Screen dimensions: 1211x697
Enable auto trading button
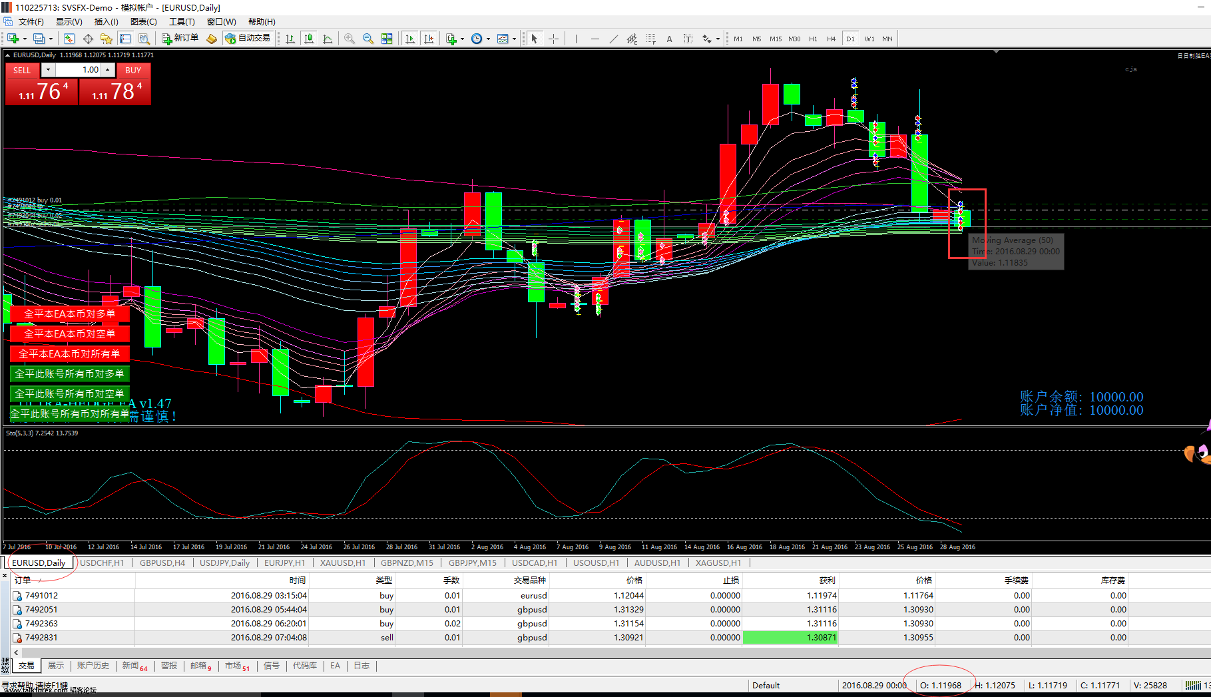248,39
